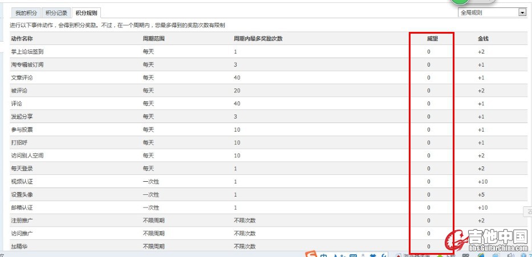Open 下载 in the browser status bar
The height and width of the screenshot is (257, 532).
click(446, 255)
